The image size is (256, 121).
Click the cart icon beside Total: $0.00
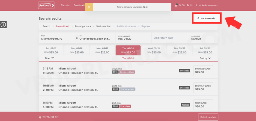click(40, 117)
